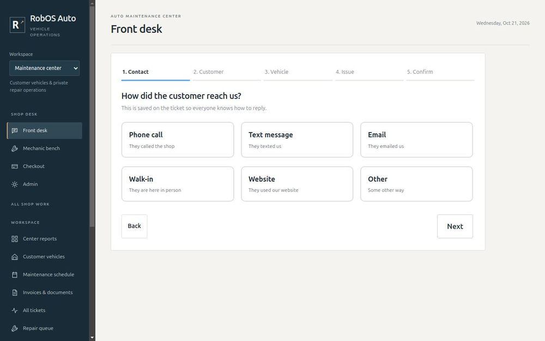Choose the Phone call contact option

click(178, 140)
